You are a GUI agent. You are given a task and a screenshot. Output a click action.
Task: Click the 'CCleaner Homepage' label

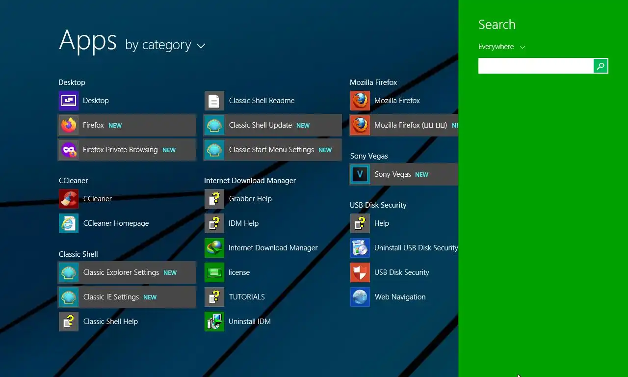[x=116, y=223]
